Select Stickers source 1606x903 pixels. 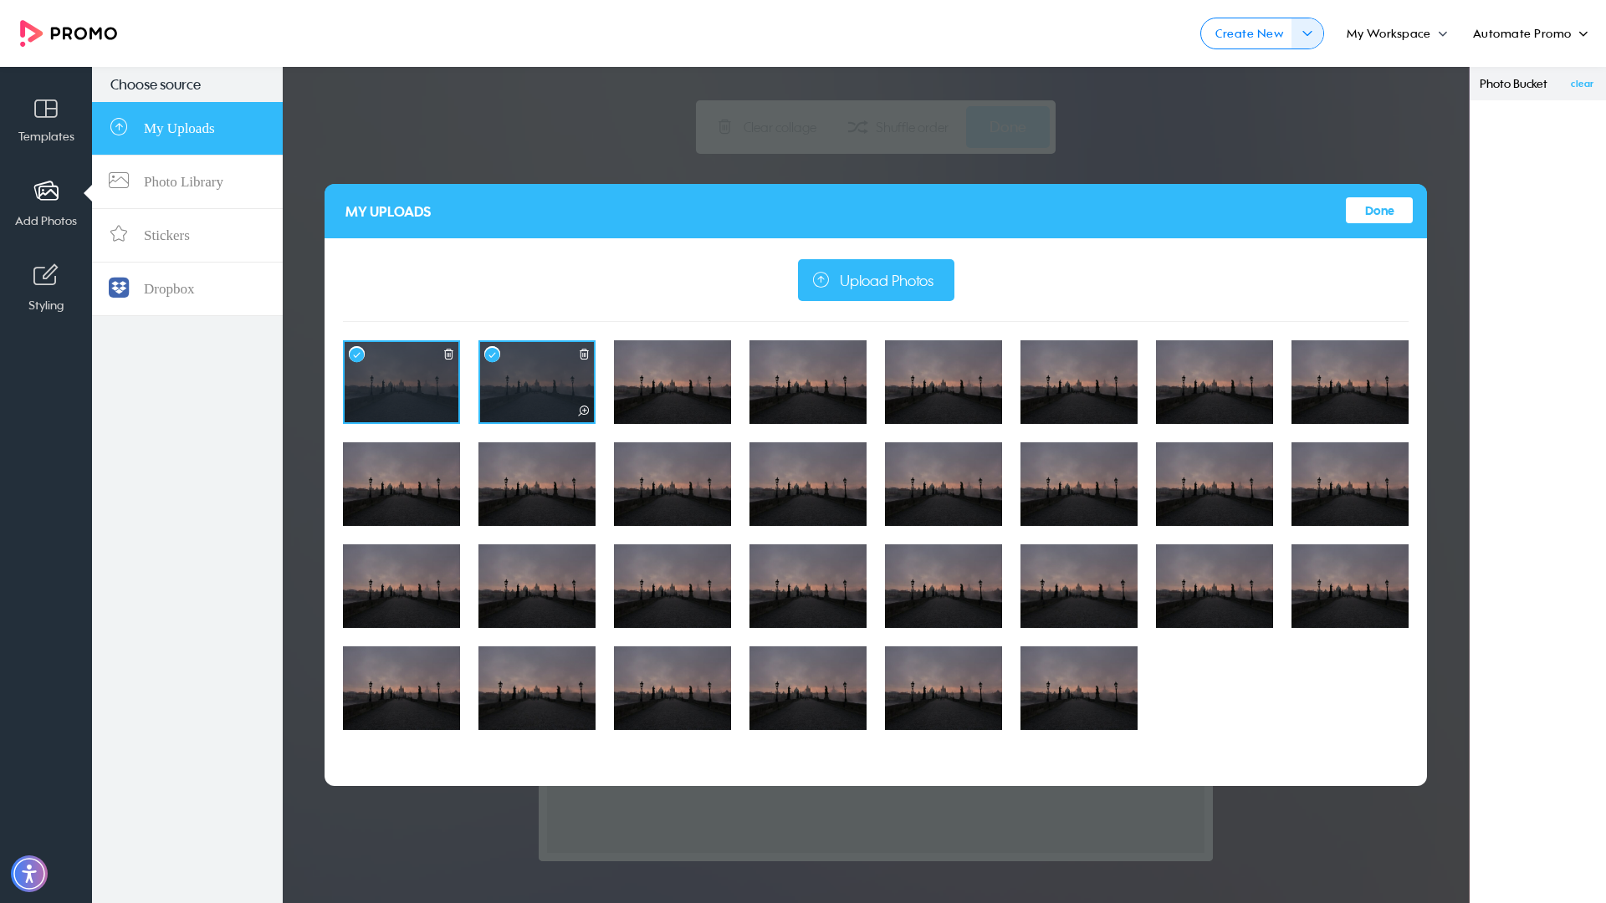pyautogui.click(x=187, y=235)
